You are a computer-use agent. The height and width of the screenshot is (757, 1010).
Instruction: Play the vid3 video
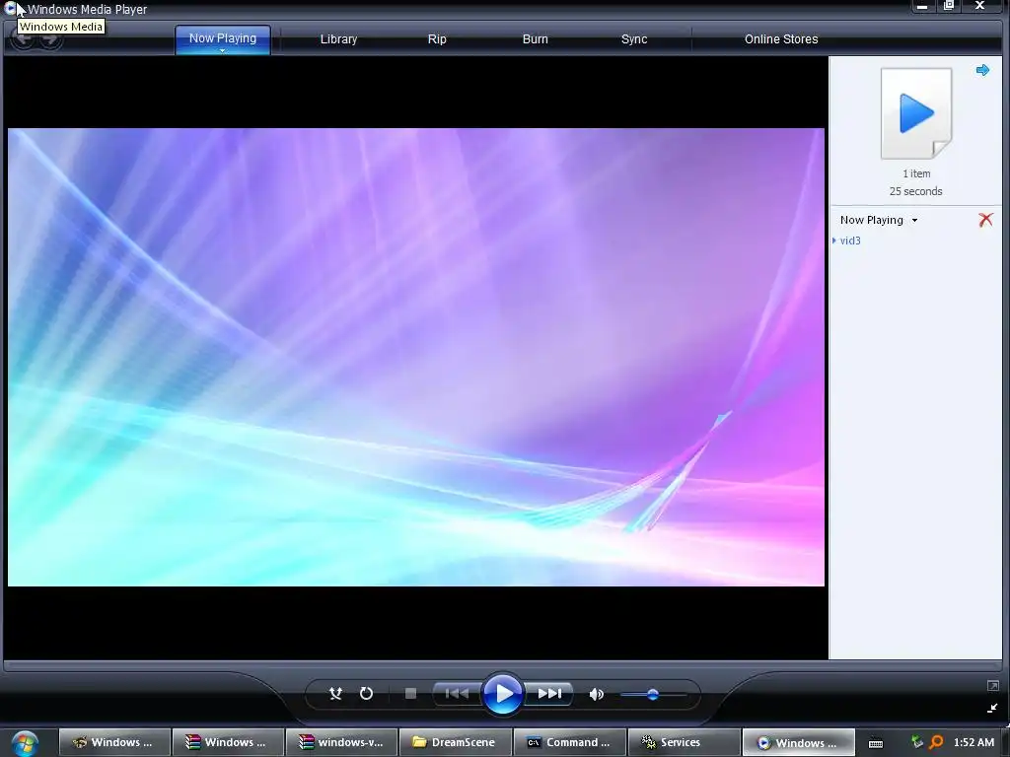(x=502, y=694)
